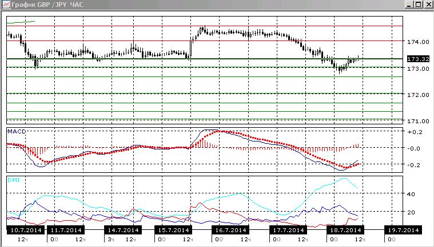Minimize the GBP/JPY chart window
This screenshot has height=247, width=434.
pyautogui.click(x=409, y=5)
